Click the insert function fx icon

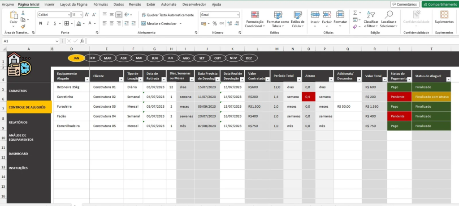pyautogui.click(x=81, y=41)
